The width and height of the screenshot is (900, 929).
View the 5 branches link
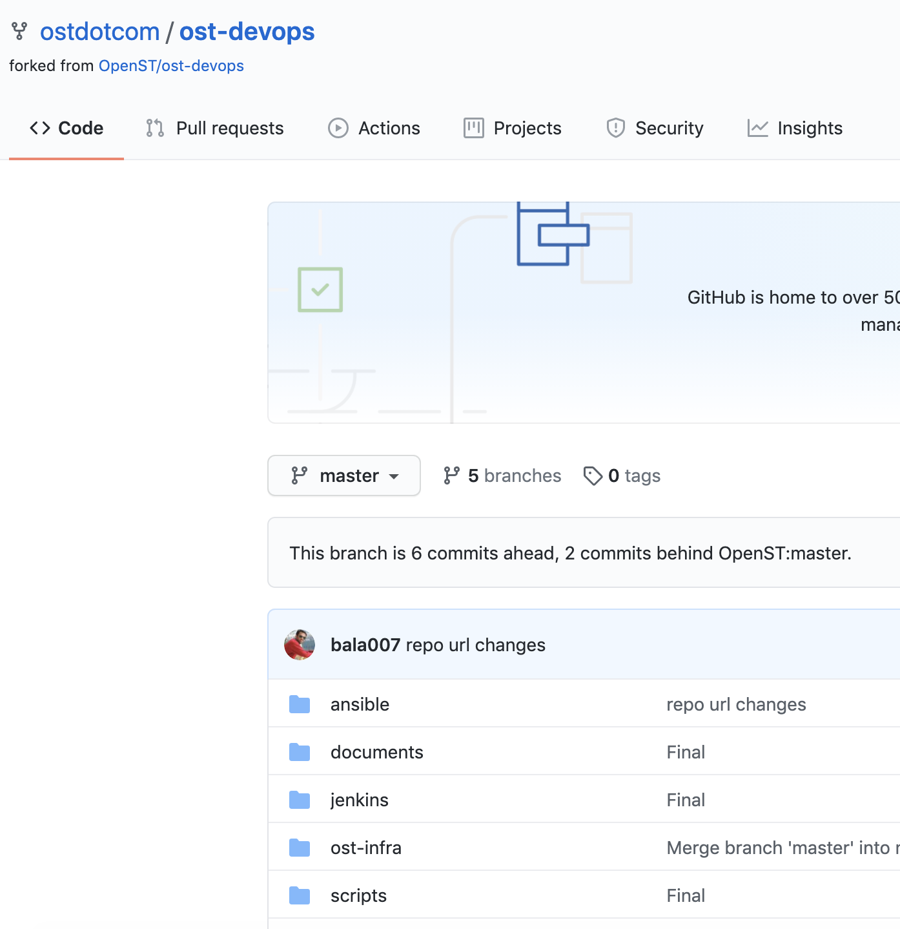click(502, 475)
